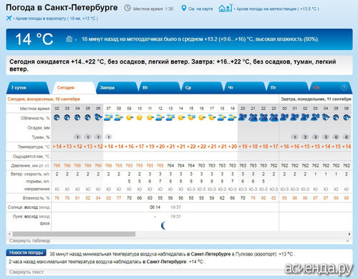Click the overcast icon for hour 23

(x=274, y=117)
